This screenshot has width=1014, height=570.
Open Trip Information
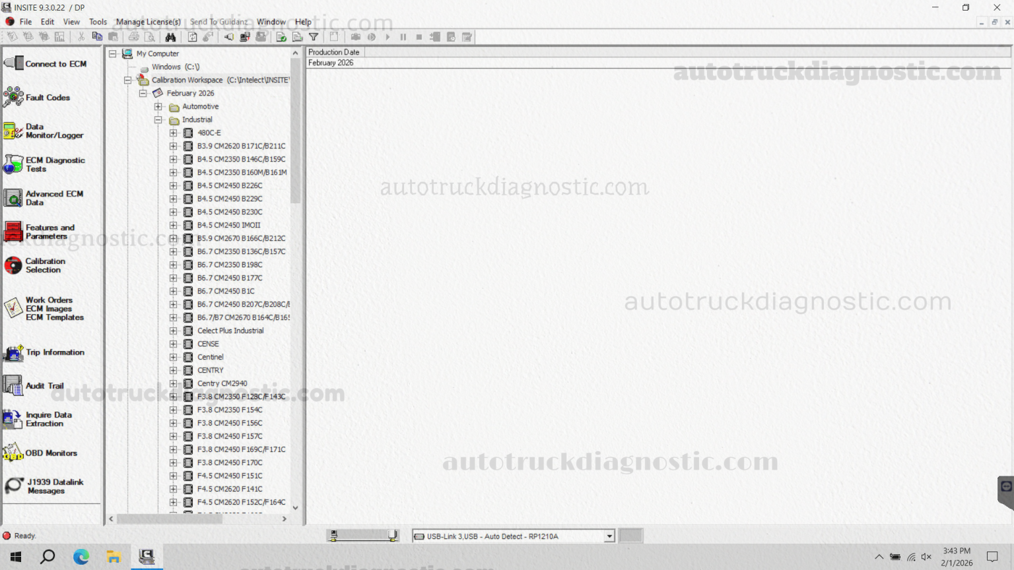tap(44, 352)
